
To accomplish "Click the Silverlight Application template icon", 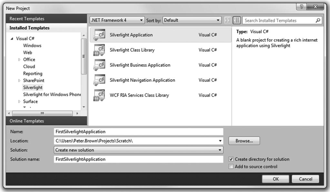I will pyautogui.click(x=99, y=35).
